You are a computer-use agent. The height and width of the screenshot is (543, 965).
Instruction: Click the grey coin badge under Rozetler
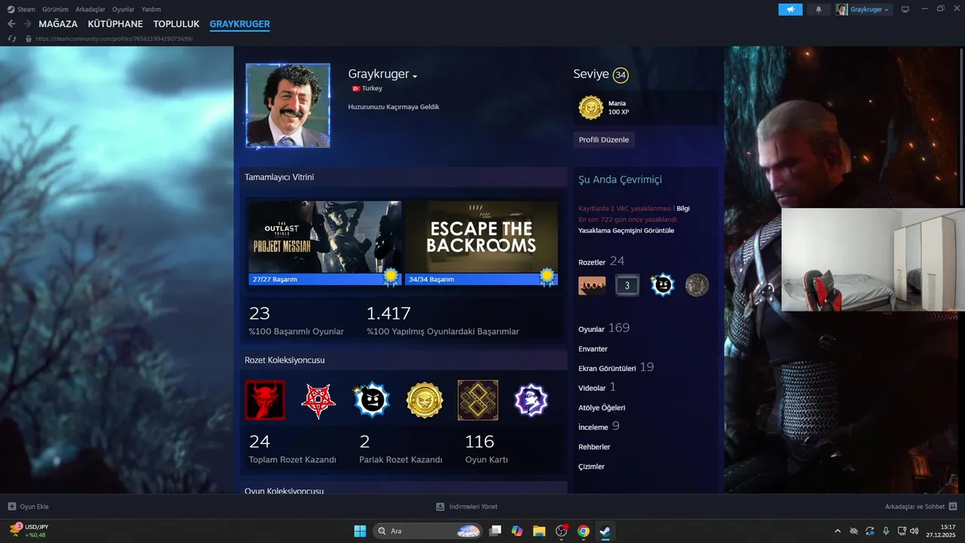(x=697, y=285)
